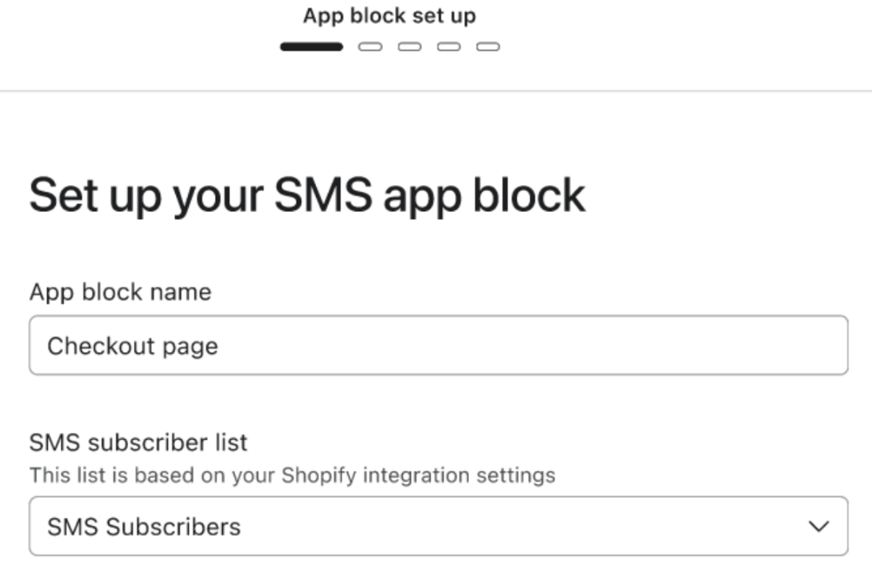Click the 'Checkout page' text in the field
This screenshot has width=872, height=573.
132,346
